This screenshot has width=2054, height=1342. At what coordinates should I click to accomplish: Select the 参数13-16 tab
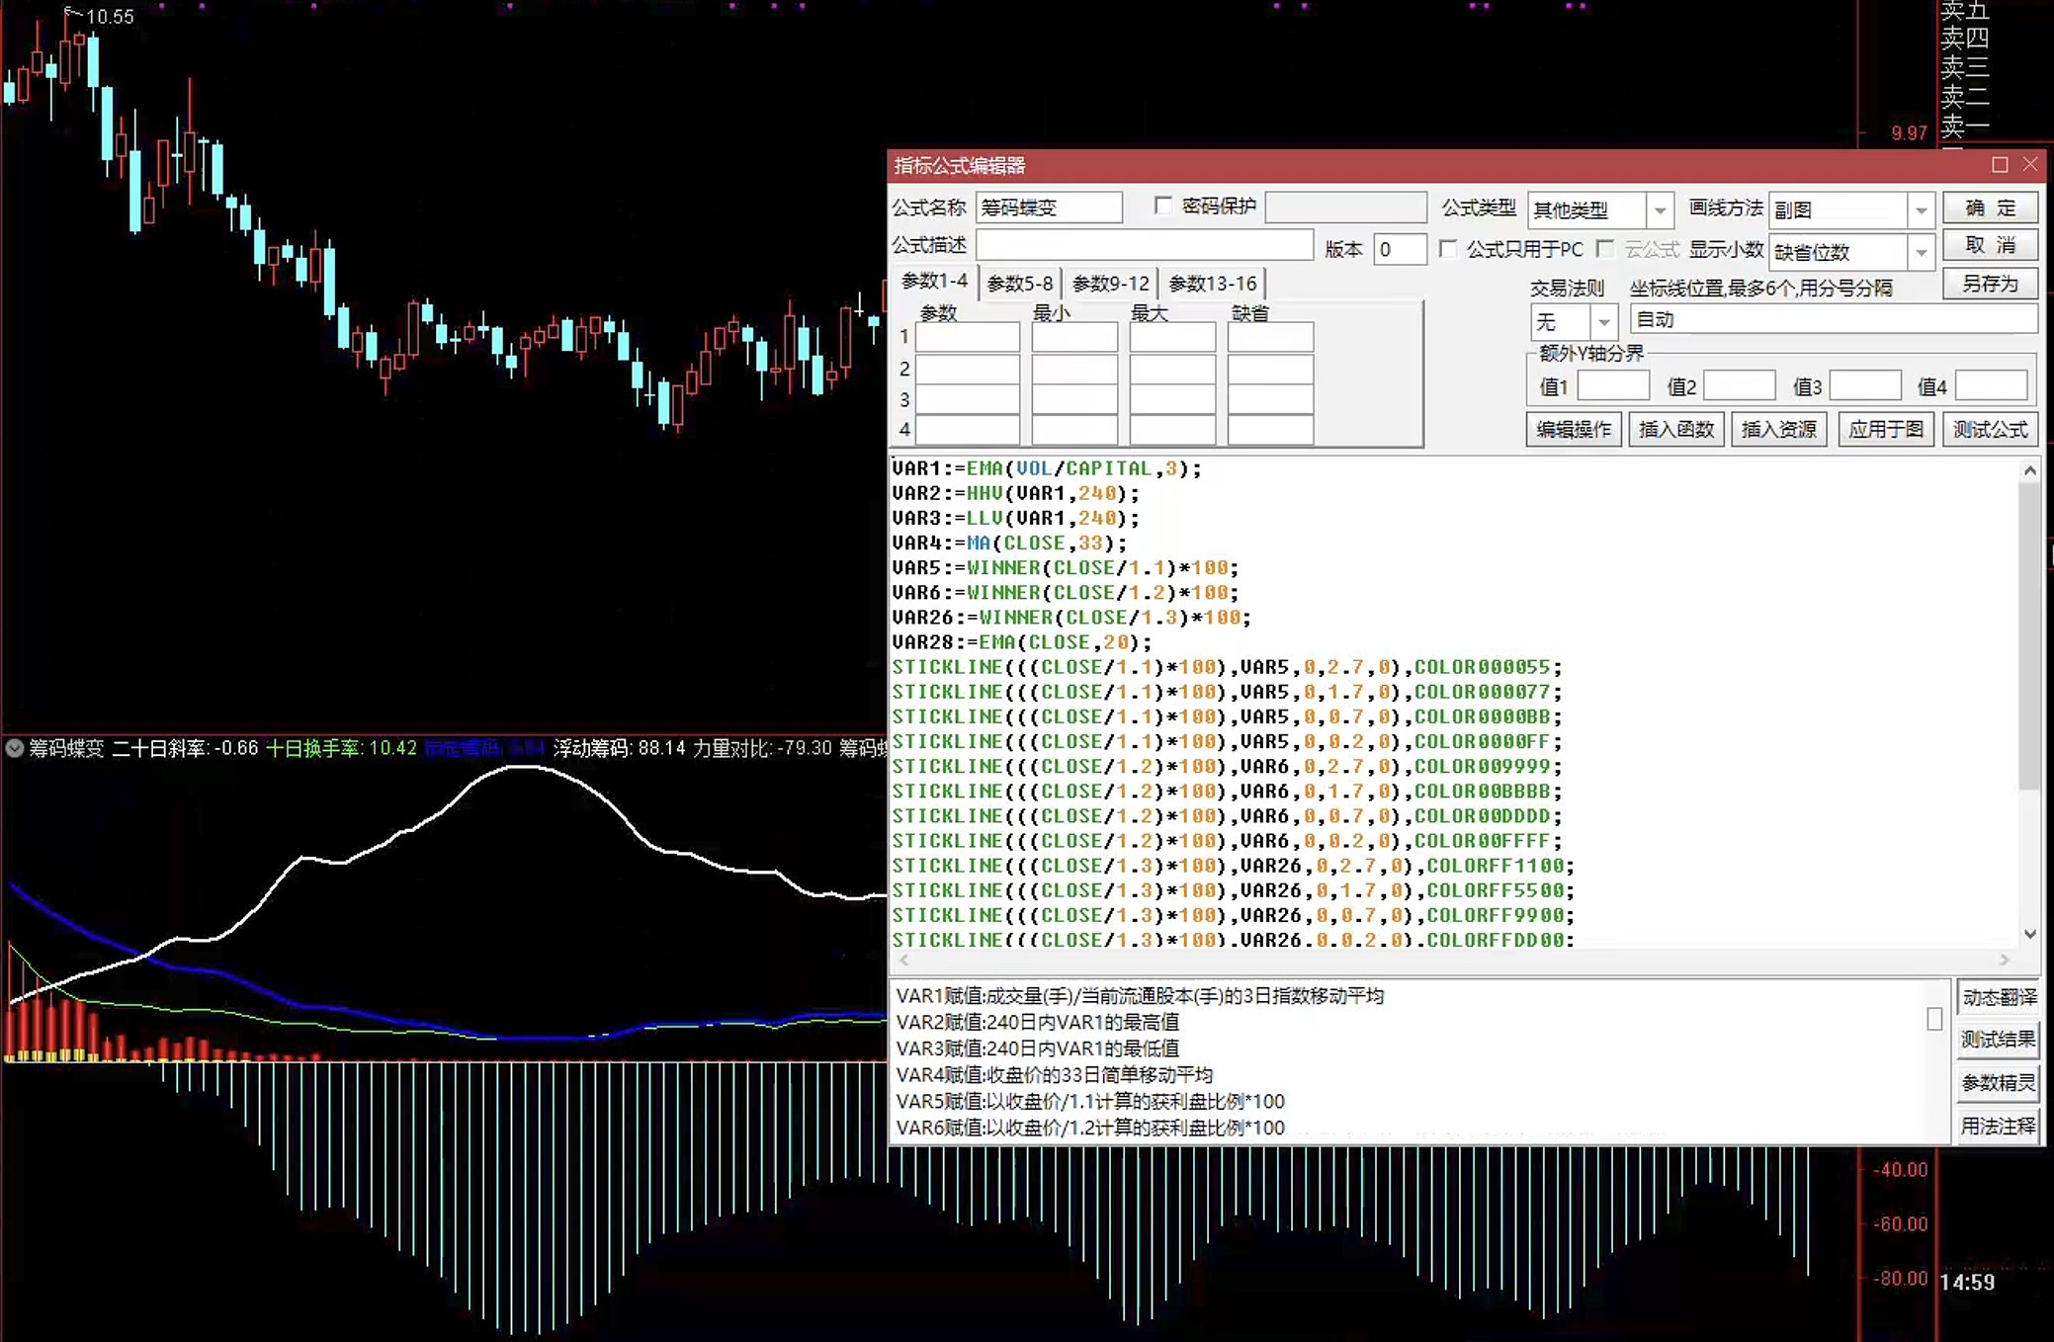pos(1213,284)
